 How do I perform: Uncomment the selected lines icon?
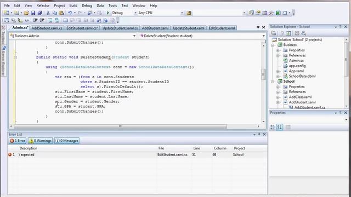57,21
